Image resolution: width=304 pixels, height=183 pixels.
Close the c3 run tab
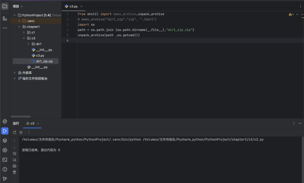pos(38,123)
